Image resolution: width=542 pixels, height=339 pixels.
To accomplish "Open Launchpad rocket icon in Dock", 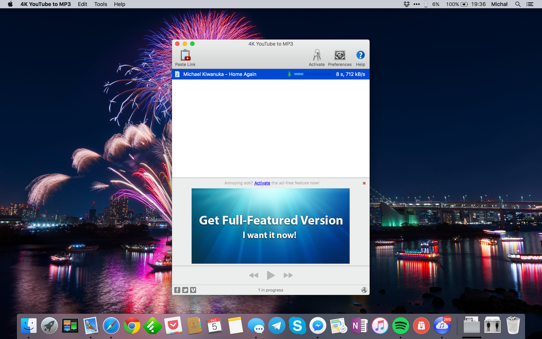I will (x=49, y=326).
